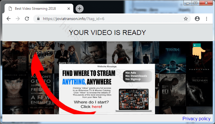Open the user profile icon
Image resolution: width=215 pixels, height=124 pixels.
[x=197, y=19]
